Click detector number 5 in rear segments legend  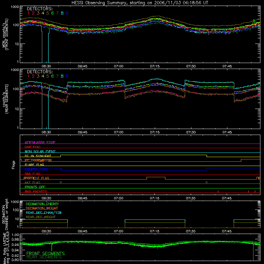click(48, 76)
